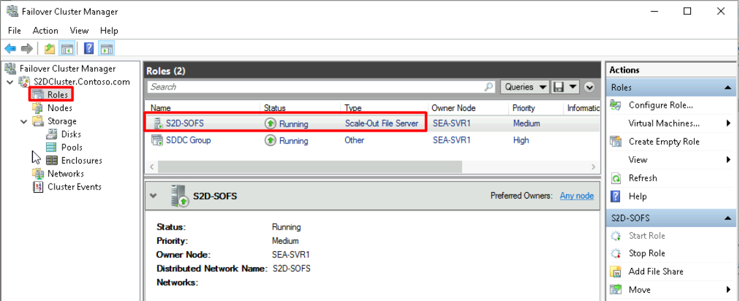Click the Failover Cluster Manager title bar icon
This screenshot has width=739, height=301.
tap(12, 11)
